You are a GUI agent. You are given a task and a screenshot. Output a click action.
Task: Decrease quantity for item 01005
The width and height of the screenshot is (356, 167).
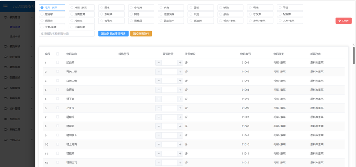(x=158, y=99)
